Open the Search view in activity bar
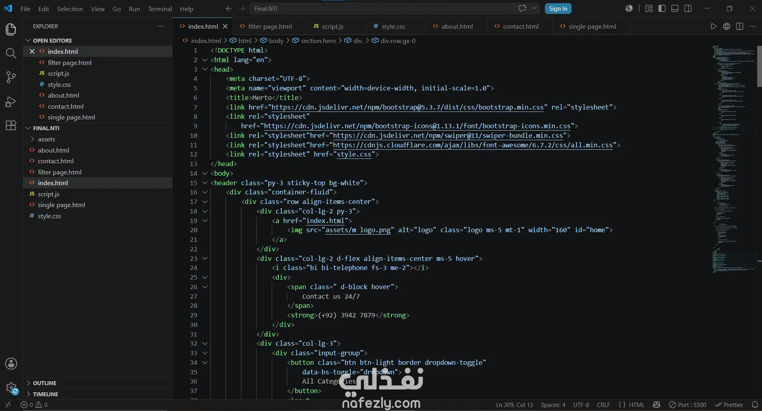Viewport: 762px width, 411px height. (11, 53)
